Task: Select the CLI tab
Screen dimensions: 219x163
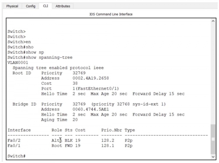Action: (x=45, y=6)
